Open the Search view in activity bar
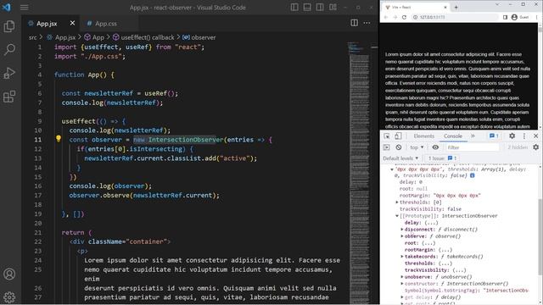 (x=9, y=49)
